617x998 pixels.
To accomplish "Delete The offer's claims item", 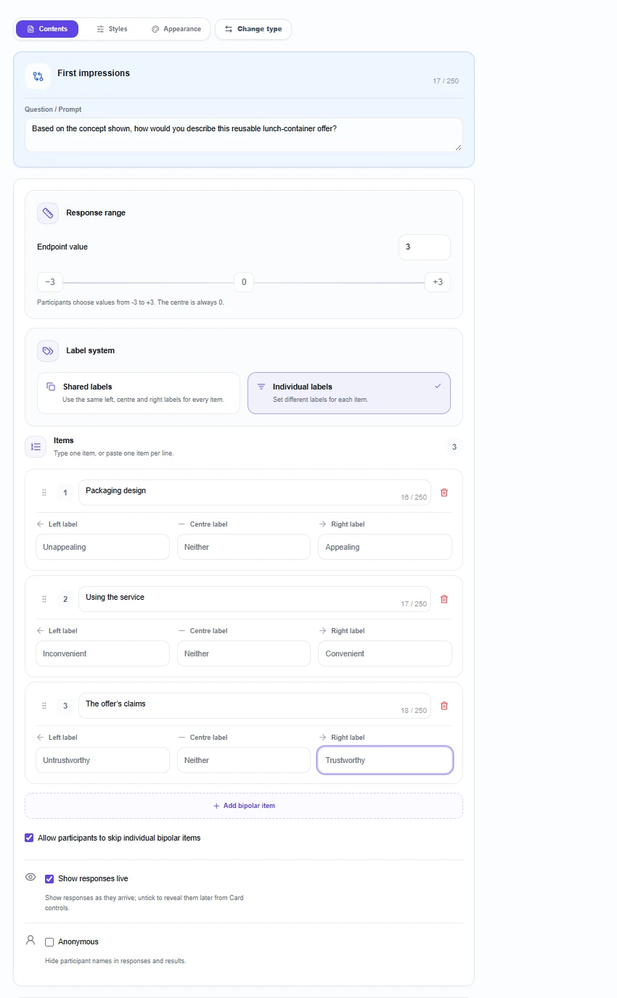I will pyautogui.click(x=444, y=706).
